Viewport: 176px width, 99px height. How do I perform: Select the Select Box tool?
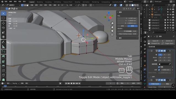(x=3, y=13)
